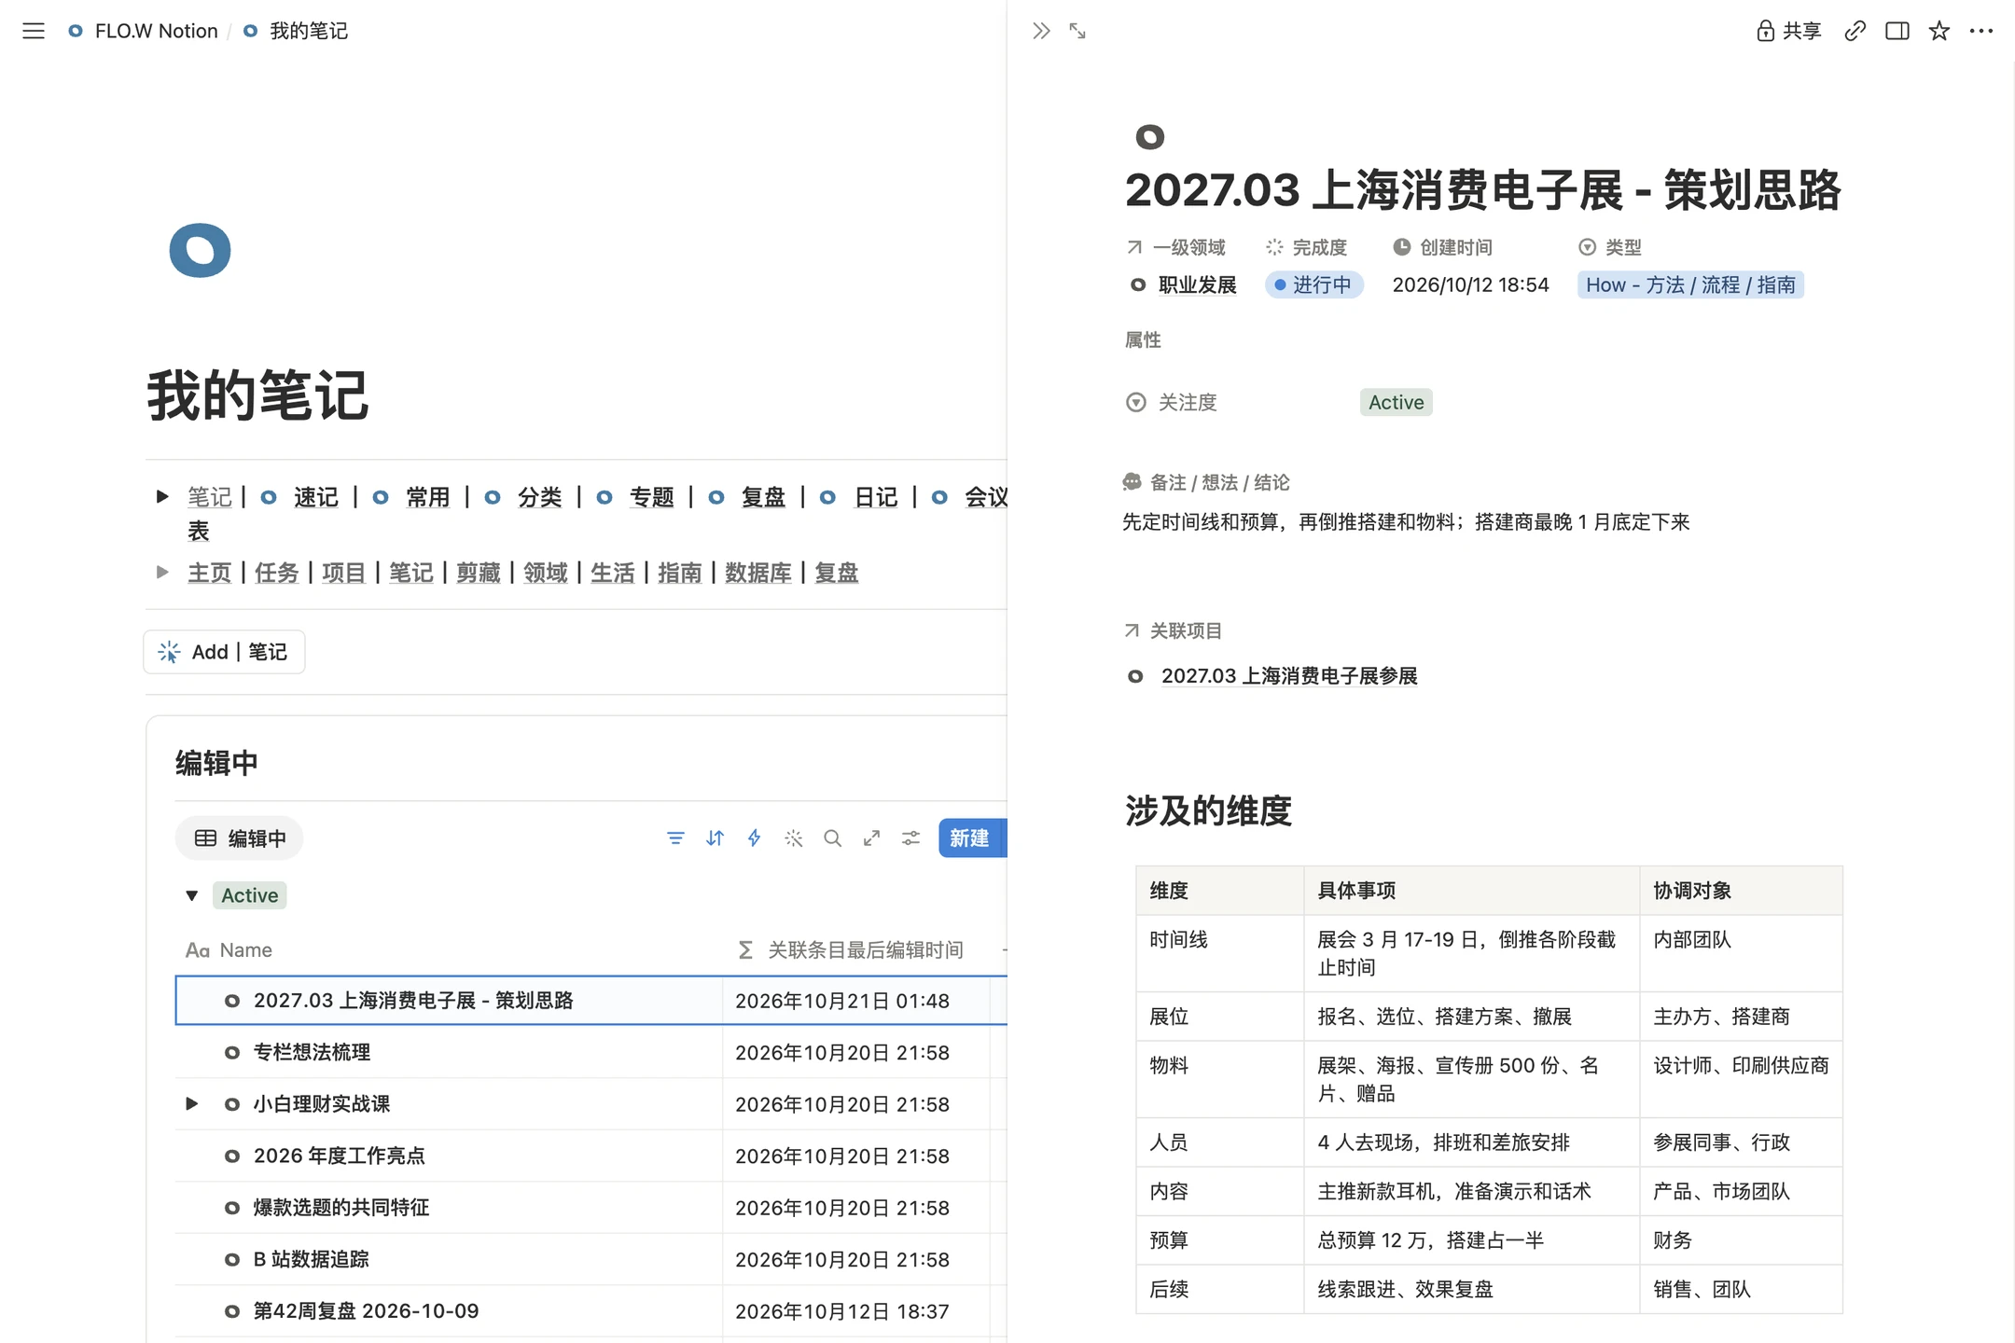Click the 关联条目最后编辑时间 column header
2015x1343 pixels.
tap(855, 949)
